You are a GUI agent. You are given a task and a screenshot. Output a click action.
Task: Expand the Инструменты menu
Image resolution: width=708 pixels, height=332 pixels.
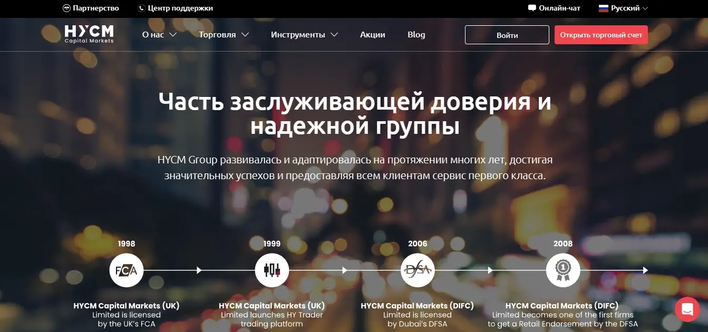304,35
